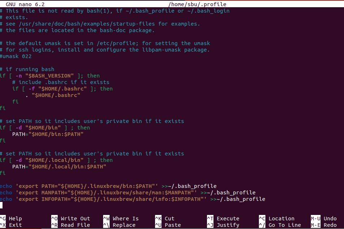Click the ^G Help shortcut

click(x=11, y=219)
